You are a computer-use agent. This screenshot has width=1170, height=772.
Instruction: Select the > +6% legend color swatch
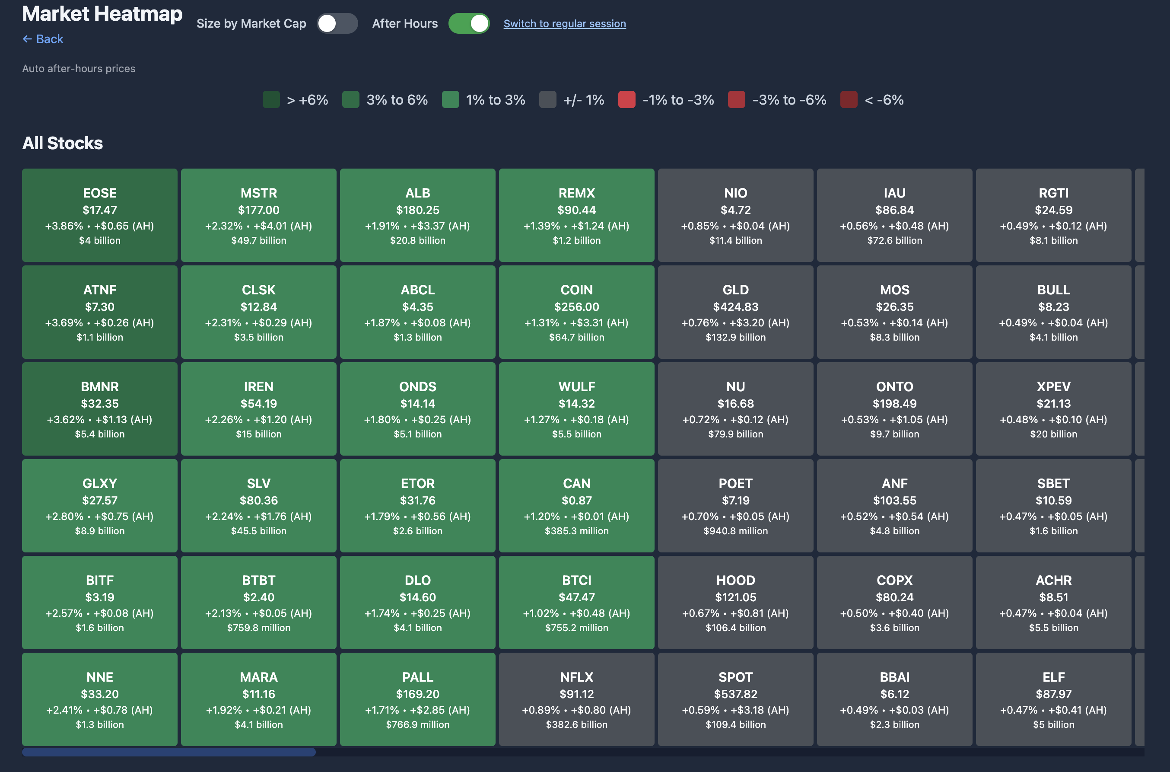click(271, 99)
